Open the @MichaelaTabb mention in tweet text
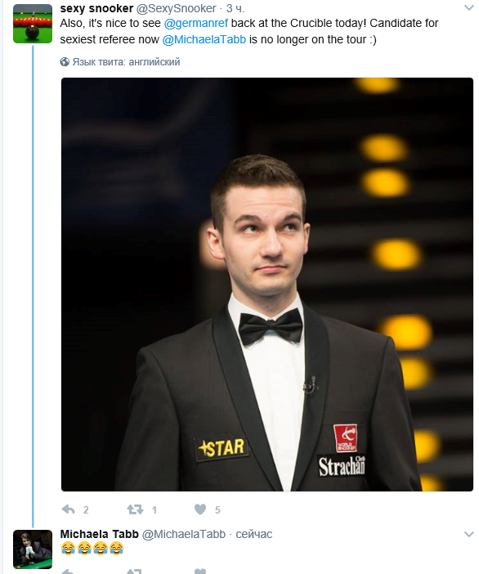This screenshot has width=479, height=574. coord(204,39)
